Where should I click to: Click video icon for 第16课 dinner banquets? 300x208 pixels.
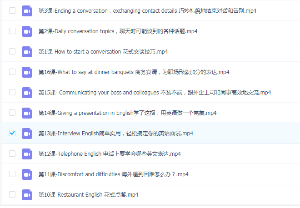click(27, 72)
